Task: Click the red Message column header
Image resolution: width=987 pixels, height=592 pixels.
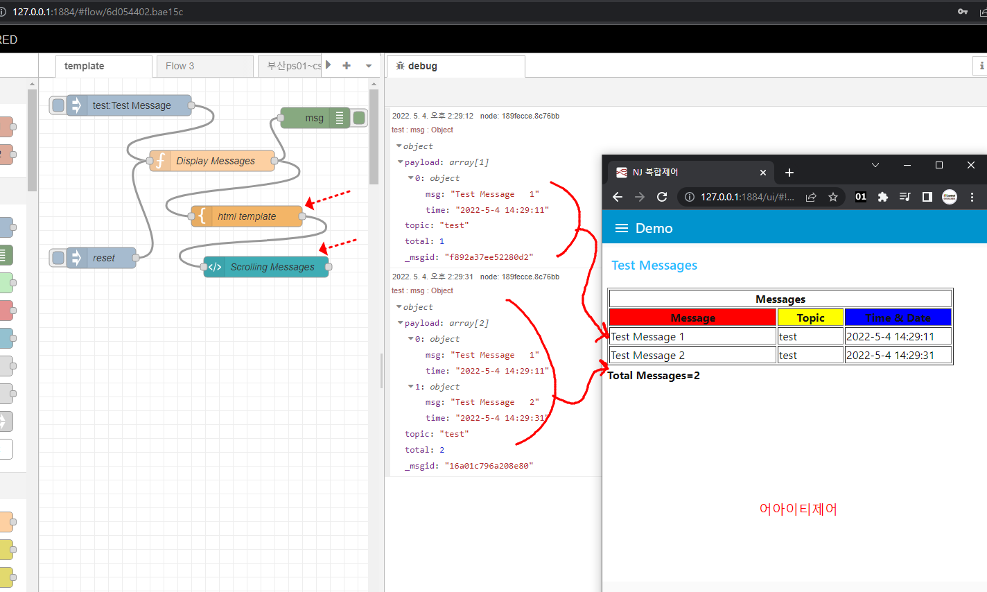Action: [x=693, y=317]
